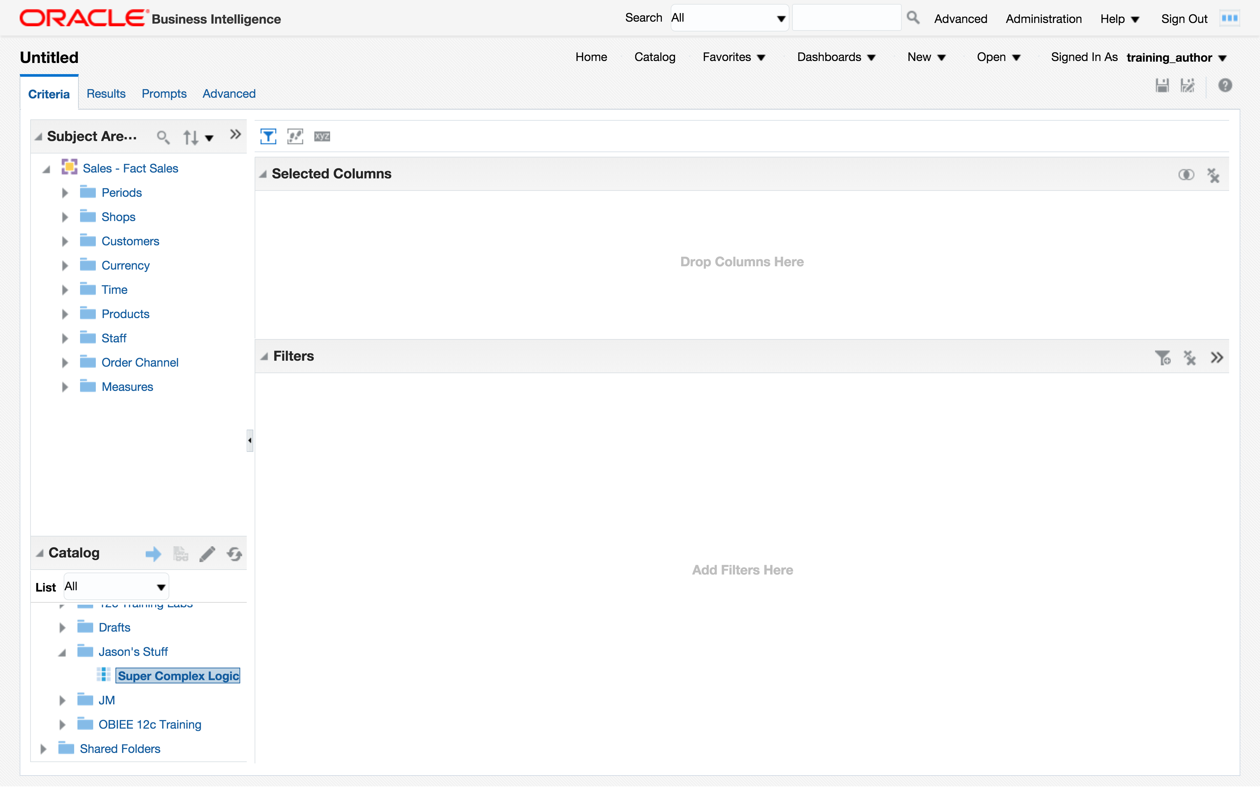Image resolution: width=1260 pixels, height=787 pixels.
Task: Click the Save Analysis disk icon
Action: click(x=1162, y=85)
